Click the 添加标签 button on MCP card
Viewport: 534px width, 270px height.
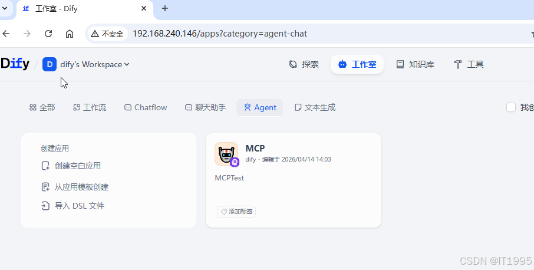point(236,212)
